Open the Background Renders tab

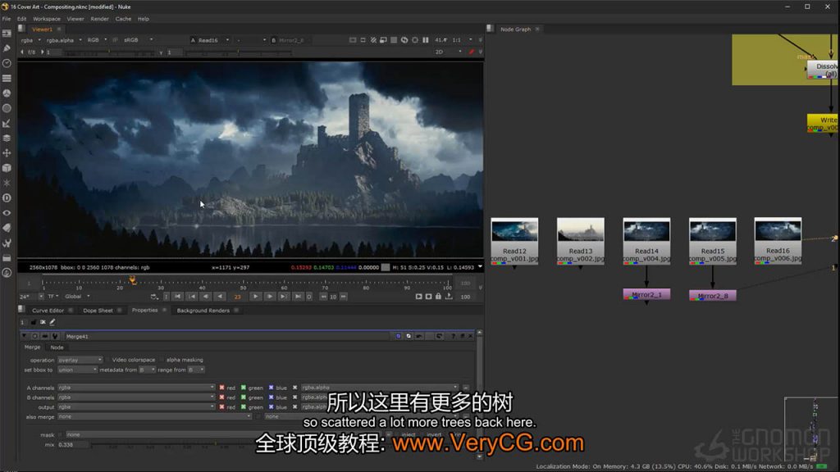point(203,311)
